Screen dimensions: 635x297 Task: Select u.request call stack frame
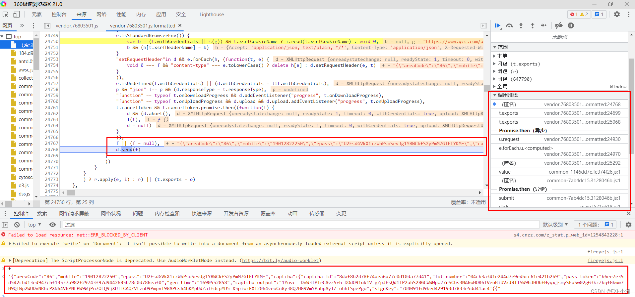[x=560, y=139]
